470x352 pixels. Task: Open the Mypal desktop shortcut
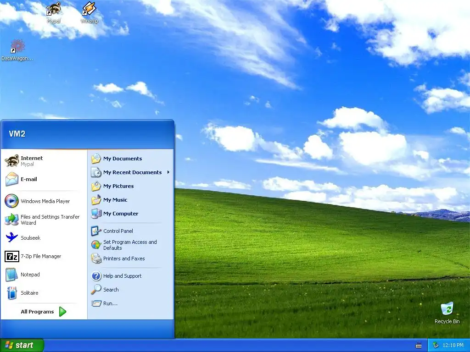54,12
